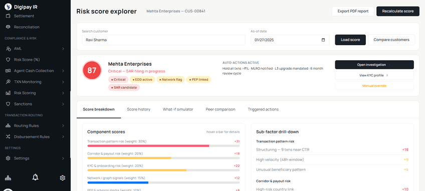Switch to the Score breakdown tab
Screen dimensions: 425x191
[99, 109]
